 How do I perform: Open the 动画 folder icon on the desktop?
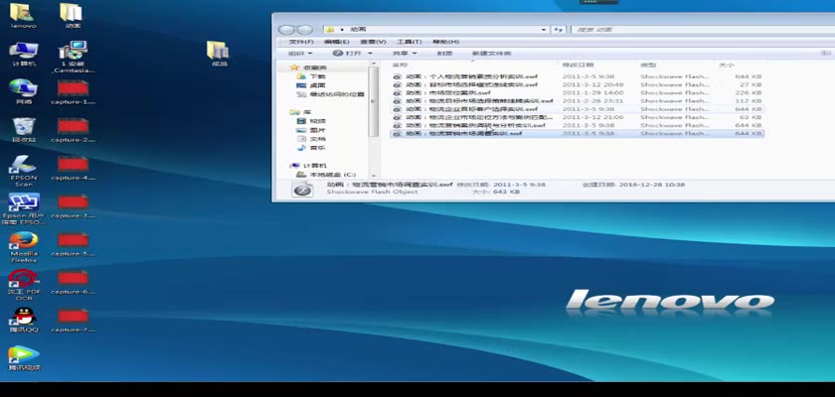pos(73,16)
